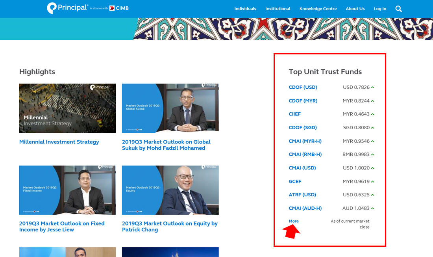Click the 'As of current market close' note

click(350, 224)
